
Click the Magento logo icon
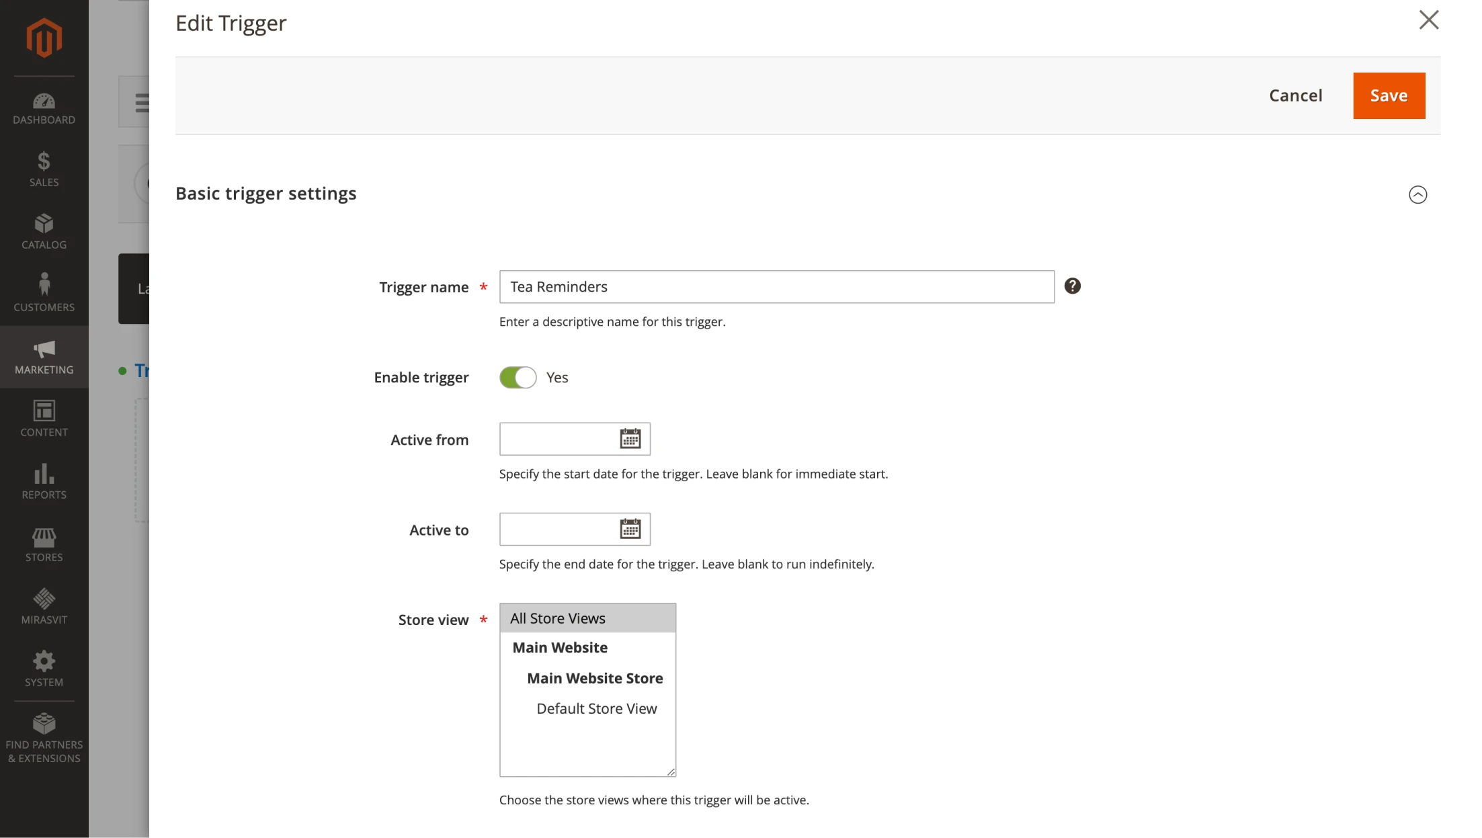(44, 38)
